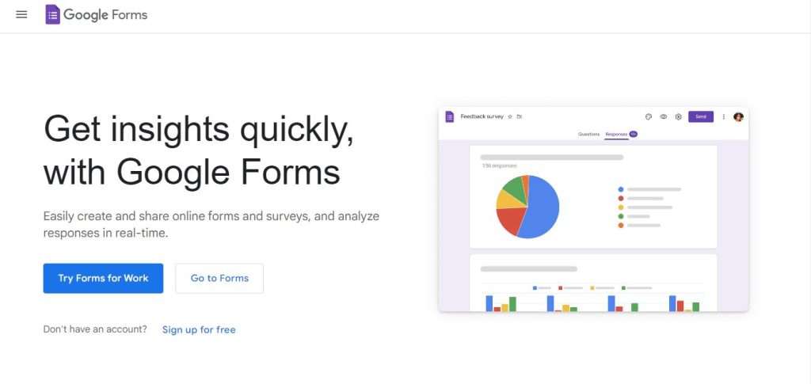Click the Try Forms for Work button
The height and width of the screenshot is (384, 811).
coord(103,278)
